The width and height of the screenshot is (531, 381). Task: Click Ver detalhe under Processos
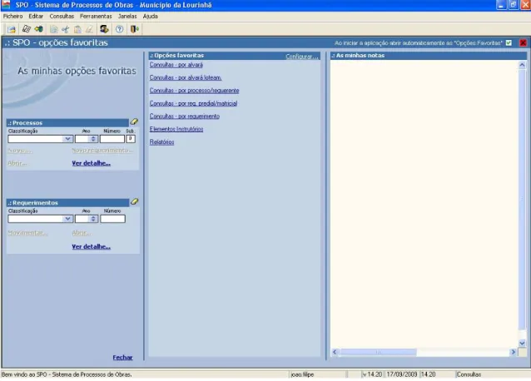pos(91,163)
